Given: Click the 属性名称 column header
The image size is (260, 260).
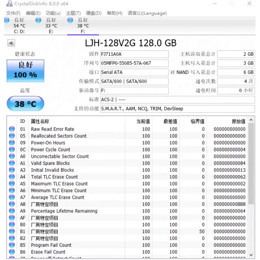Looking at the screenshot, I should (x=77, y=121).
